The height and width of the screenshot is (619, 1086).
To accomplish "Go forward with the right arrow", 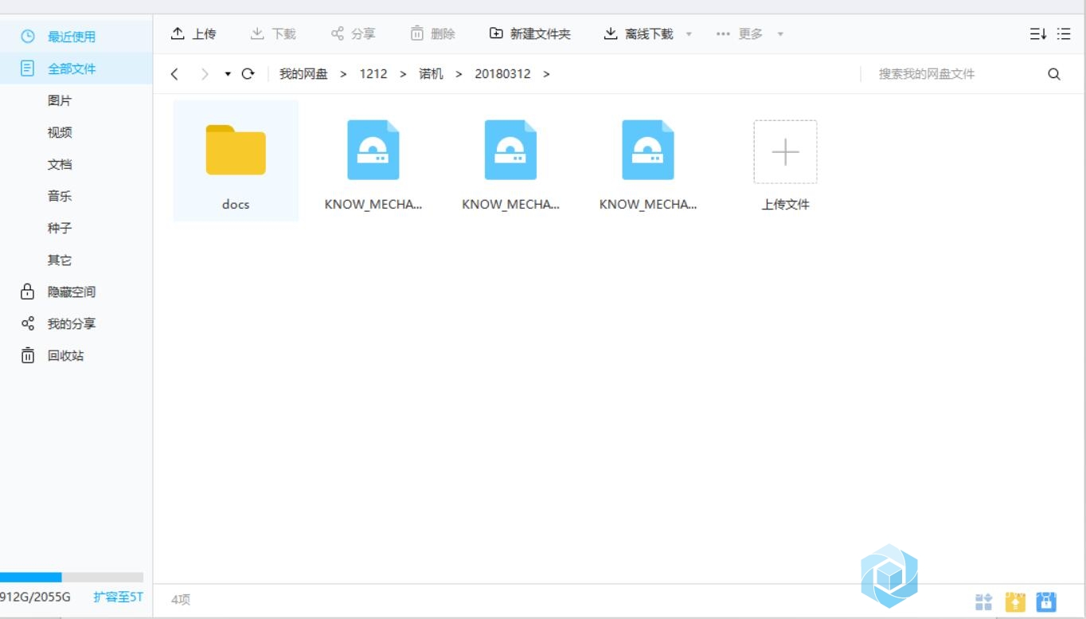I will 205,74.
